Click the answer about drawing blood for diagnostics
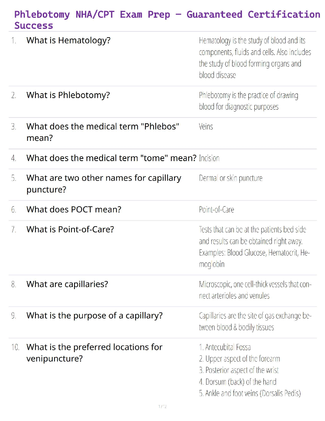This screenshot has height=421, width=325. (248, 101)
